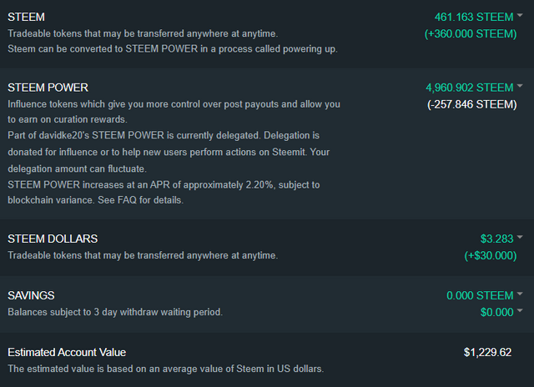Click the (+$30.000) pending dollars amount
Image resolution: width=534 pixels, height=387 pixels.
click(491, 255)
